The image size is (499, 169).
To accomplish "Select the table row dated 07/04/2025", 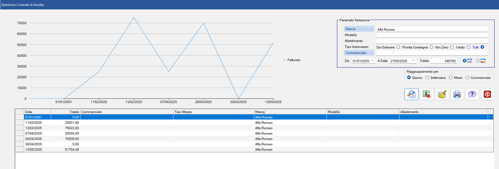I will click(x=254, y=133).
